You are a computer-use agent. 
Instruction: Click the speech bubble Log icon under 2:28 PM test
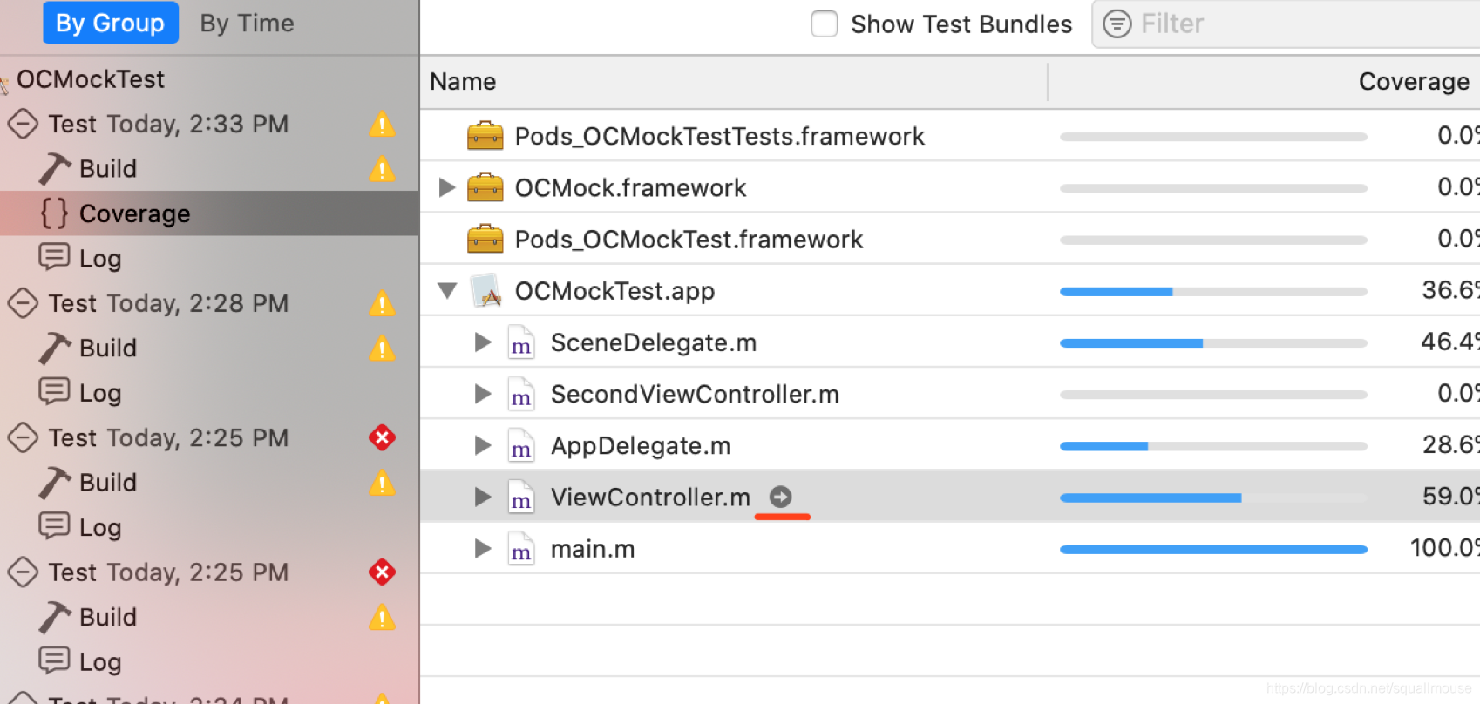pos(54,391)
